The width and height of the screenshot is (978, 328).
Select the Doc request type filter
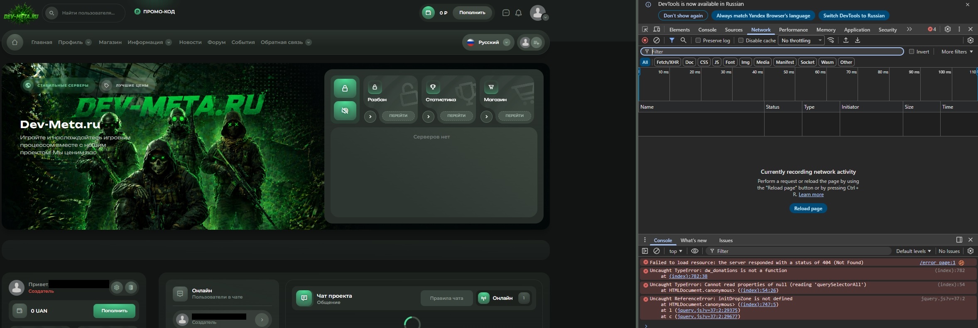[689, 62]
